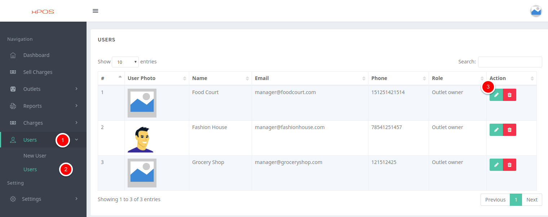The image size is (548, 217).
Task: Click Grocery Shop placeholder photo
Action: coord(142,173)
